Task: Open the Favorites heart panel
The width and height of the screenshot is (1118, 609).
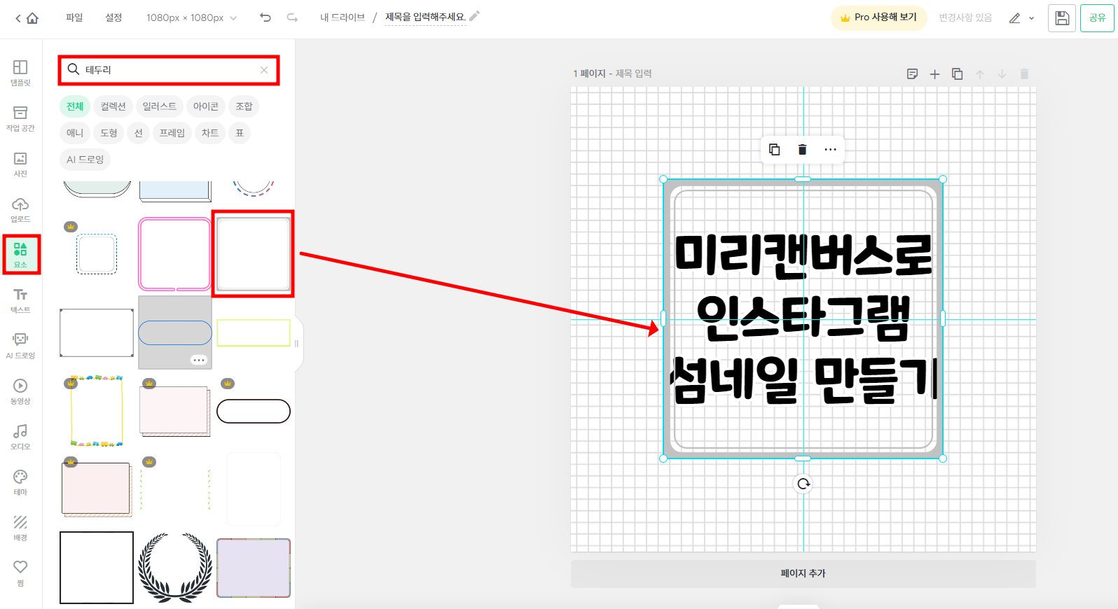Action: [x=20, y=573]
